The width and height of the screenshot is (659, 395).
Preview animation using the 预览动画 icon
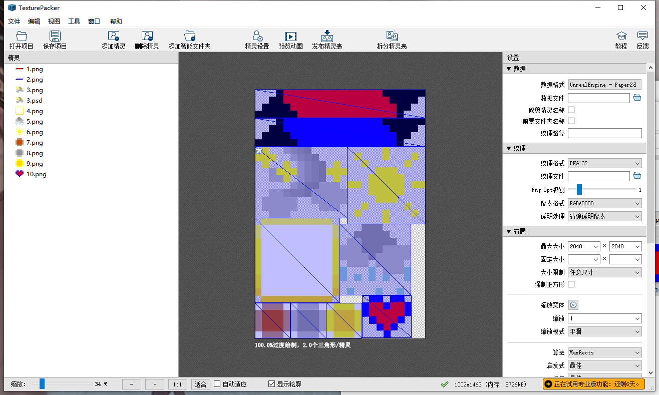(x=290, y=39)
